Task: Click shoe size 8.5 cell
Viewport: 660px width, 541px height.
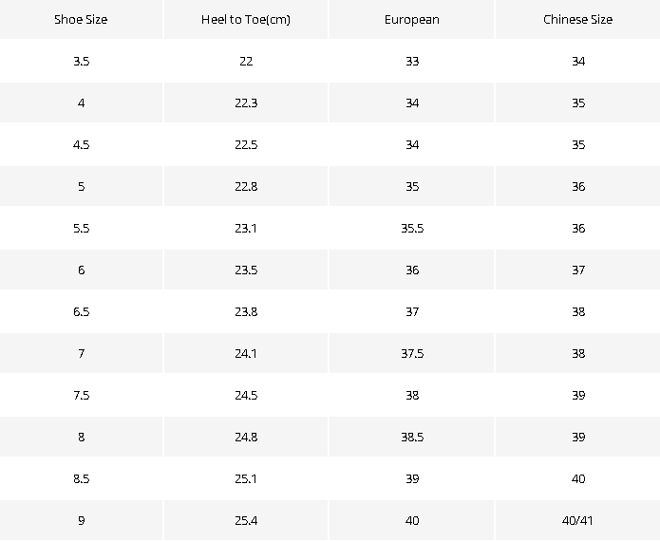Action: tap(81, 478)
